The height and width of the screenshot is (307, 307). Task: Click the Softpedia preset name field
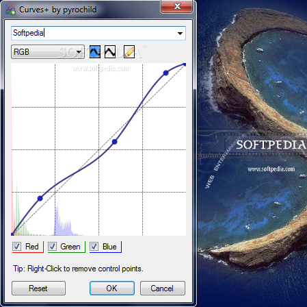98,33
